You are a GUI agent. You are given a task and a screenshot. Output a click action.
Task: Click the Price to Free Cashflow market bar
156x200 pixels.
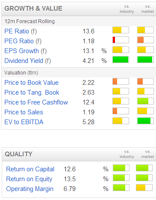(x=145, y=101)
